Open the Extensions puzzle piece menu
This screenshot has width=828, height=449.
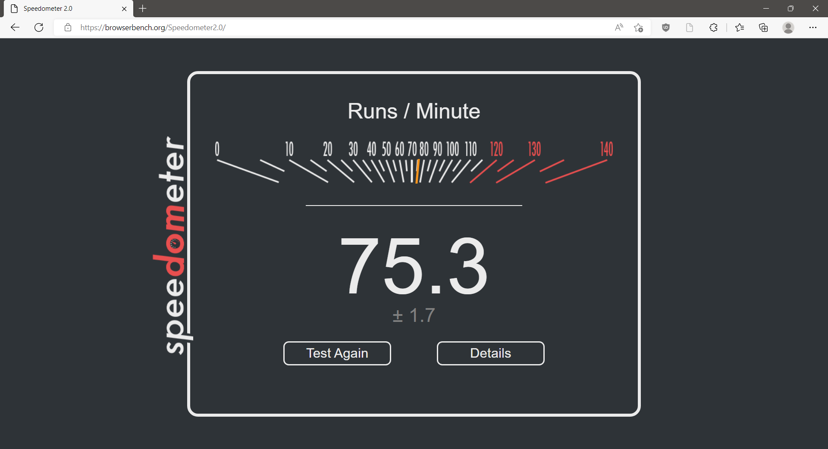[713, 28]
